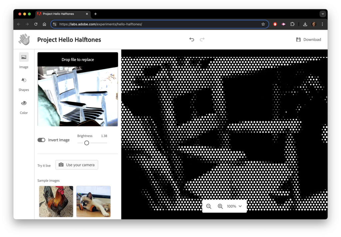
Task: Click the redo arrow icon
Action: pos(202,39)
